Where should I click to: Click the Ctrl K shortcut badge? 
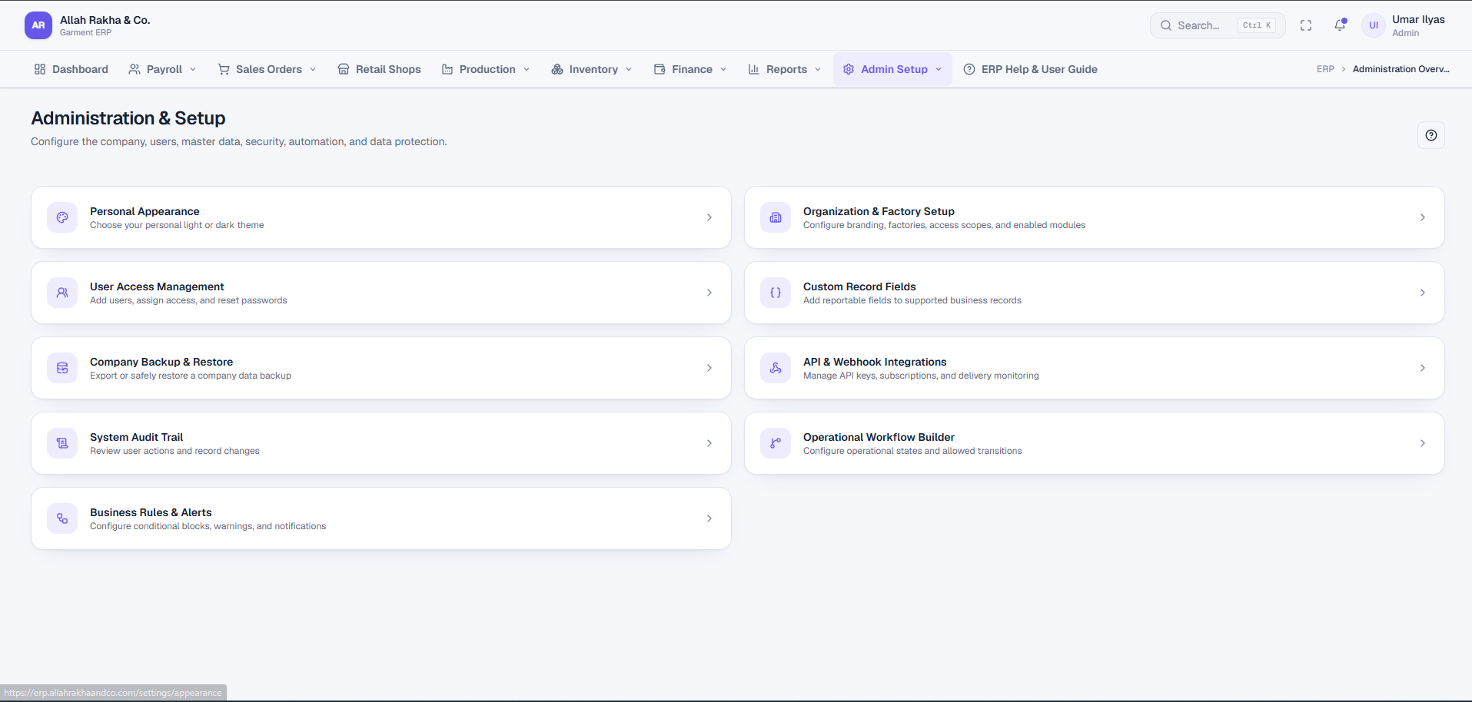[1257, 25]
